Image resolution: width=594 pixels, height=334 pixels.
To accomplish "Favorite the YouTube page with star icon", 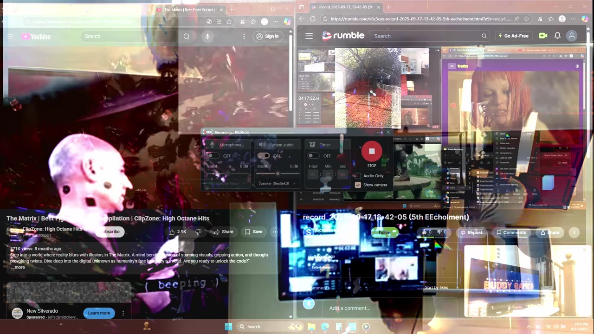I will [229, 22].
